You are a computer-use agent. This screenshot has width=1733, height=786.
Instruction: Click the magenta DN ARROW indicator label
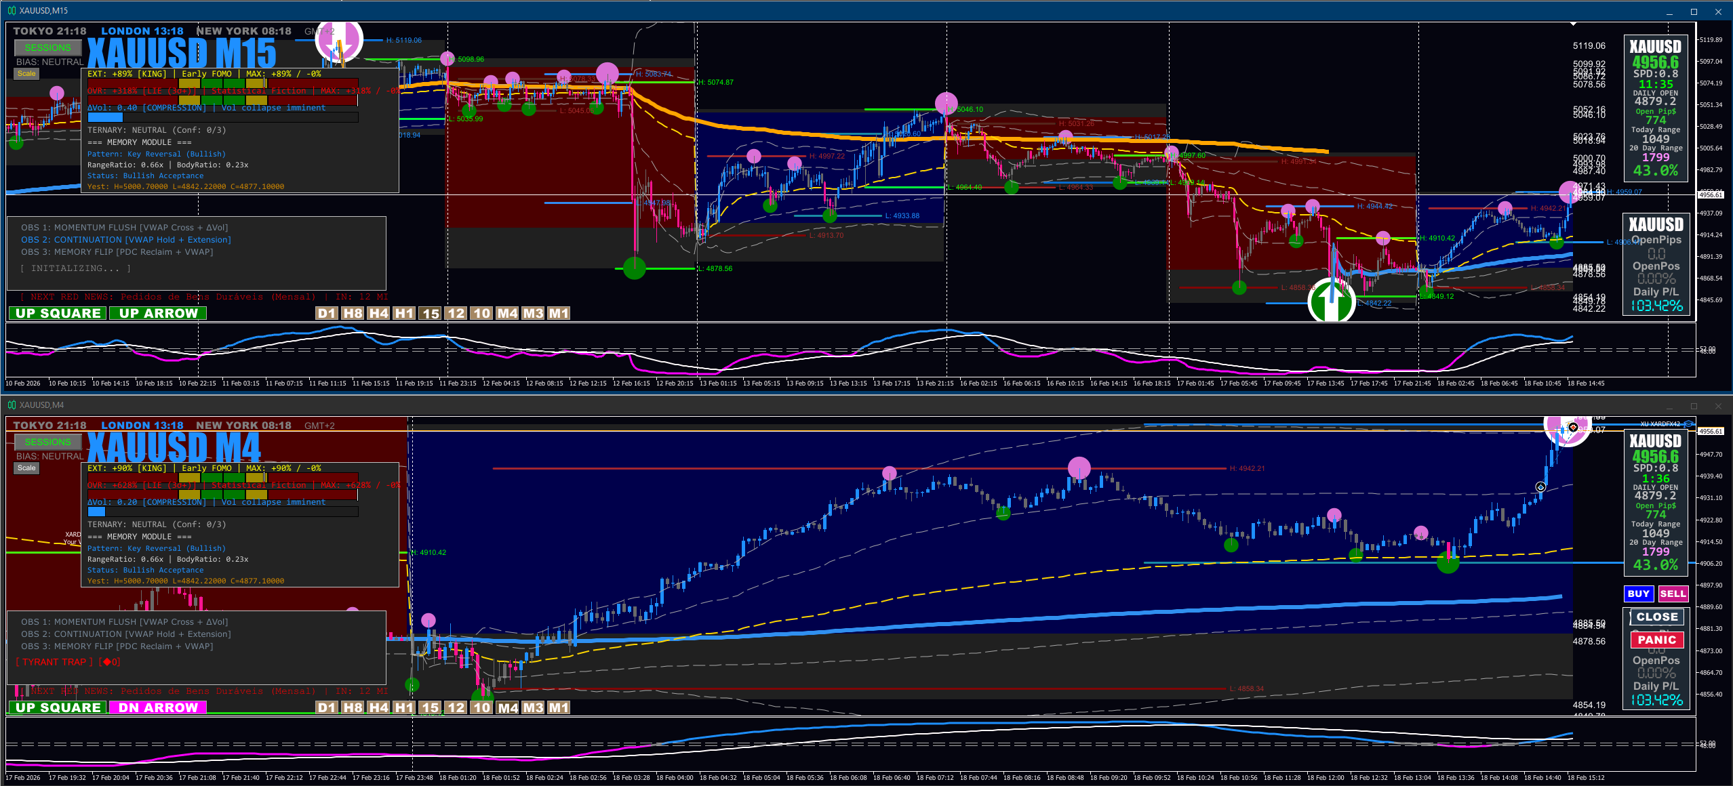click(x=158, y=707)
